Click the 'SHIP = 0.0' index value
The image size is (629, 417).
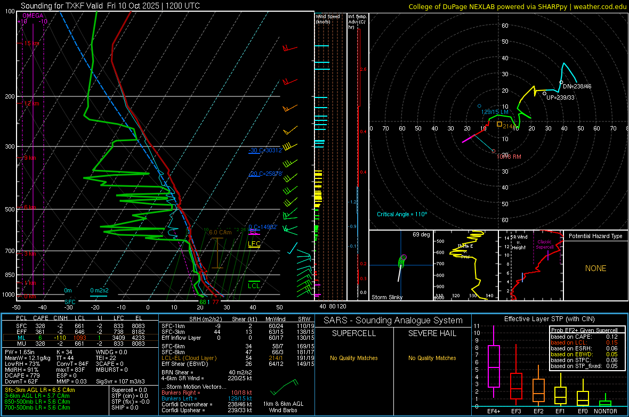point(125,407)
